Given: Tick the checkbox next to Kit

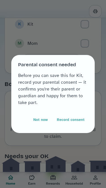Looking at the screenshot, I should 85,24.
